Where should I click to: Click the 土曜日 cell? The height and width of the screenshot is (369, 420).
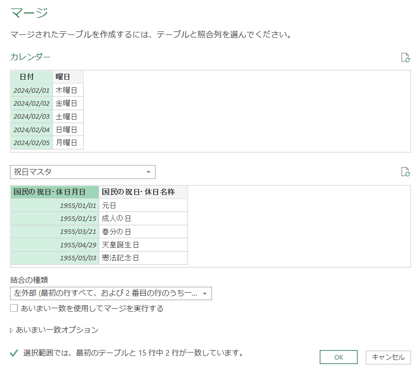pyautogui.click(x=67, y=117)
